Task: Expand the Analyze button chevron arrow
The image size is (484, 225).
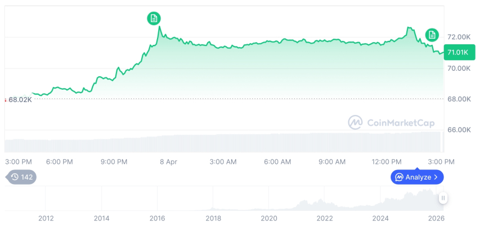Action: coord(436,177)
